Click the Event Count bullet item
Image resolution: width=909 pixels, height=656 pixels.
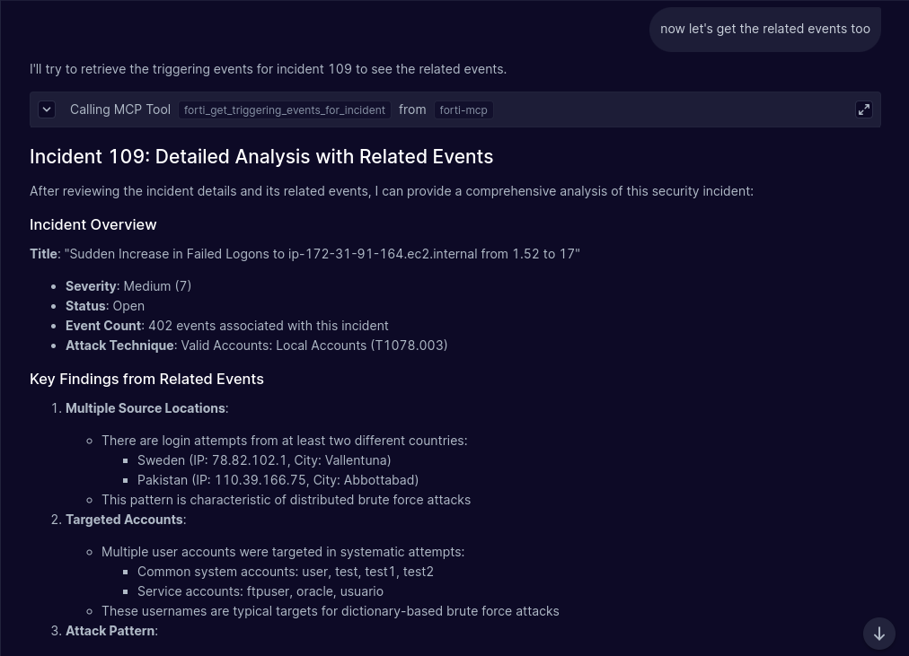[227, 326]
